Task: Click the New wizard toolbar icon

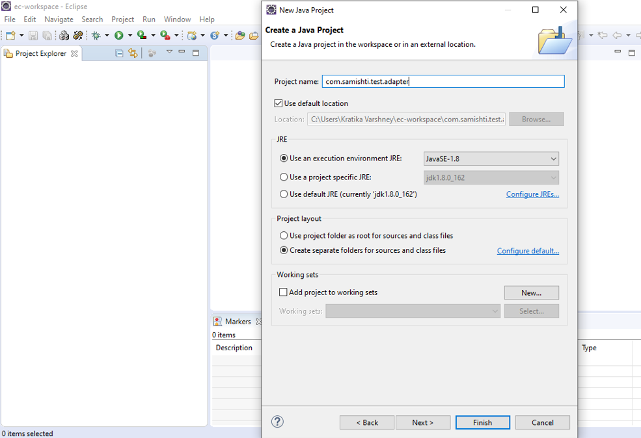Action: (10, 36)
